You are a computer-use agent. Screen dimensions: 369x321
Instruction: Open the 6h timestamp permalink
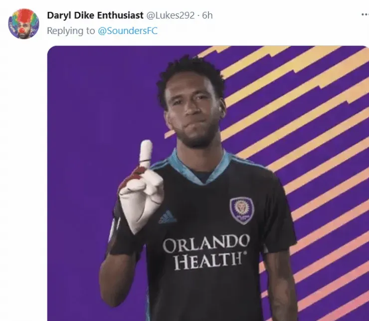pyautogui.click(x=207, y=15)
